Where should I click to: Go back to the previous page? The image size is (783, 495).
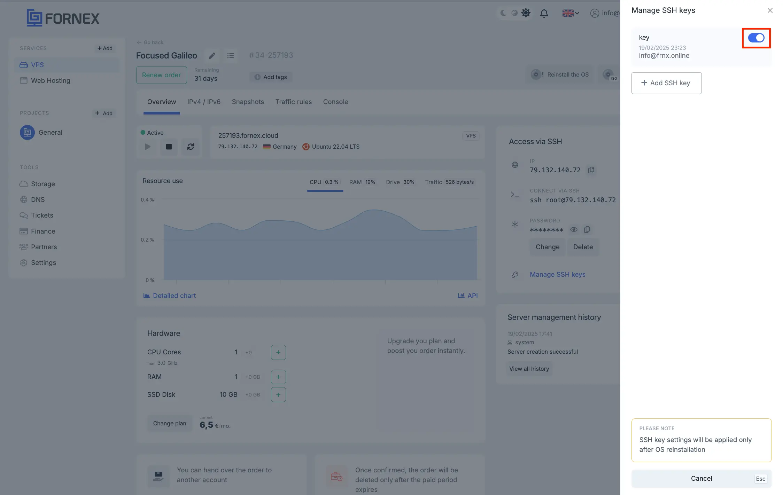(150, 42)
